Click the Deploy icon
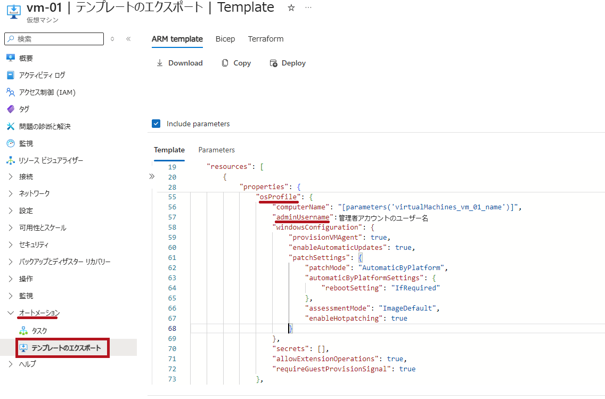The image size is (605, 399). coord(273,63)
